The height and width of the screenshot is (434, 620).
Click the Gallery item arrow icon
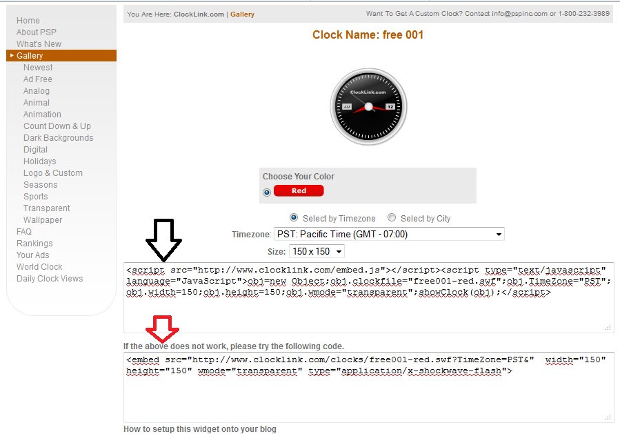tap(12, 55)
